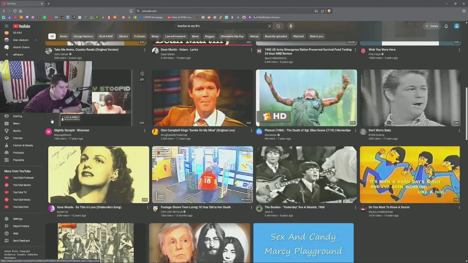Screen dimensions: 468x263
Task: Open the Dean Martin - Volare title
Action: (x=179, y=50)
